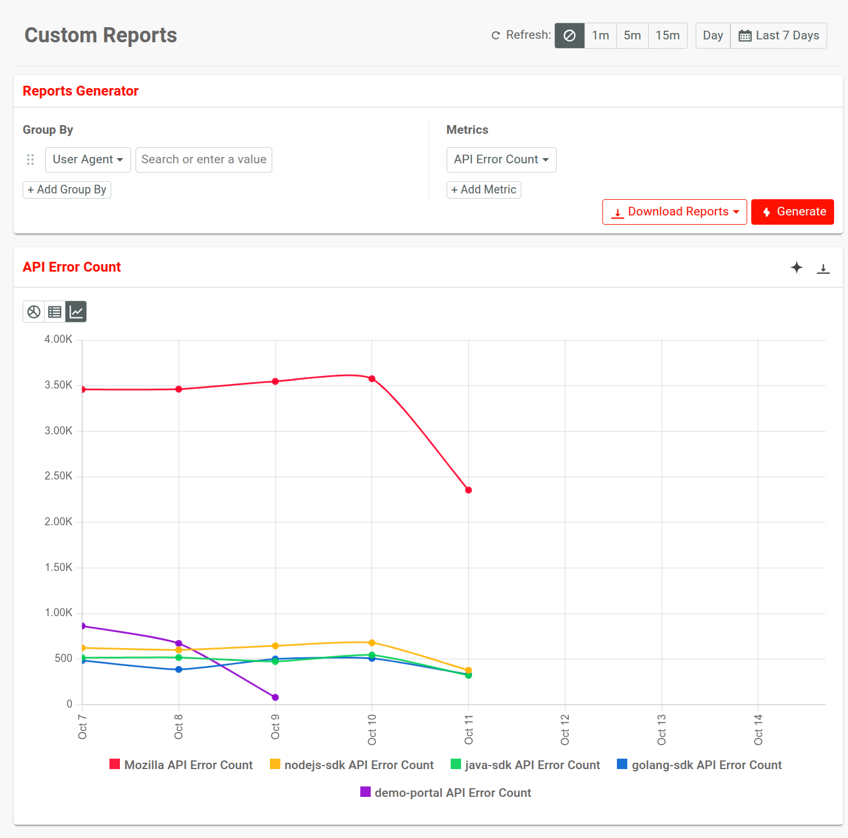Image resolution: width=848 pixels, height=838 pixels.
Task: Click the Generate button
Action: [792, 211]
